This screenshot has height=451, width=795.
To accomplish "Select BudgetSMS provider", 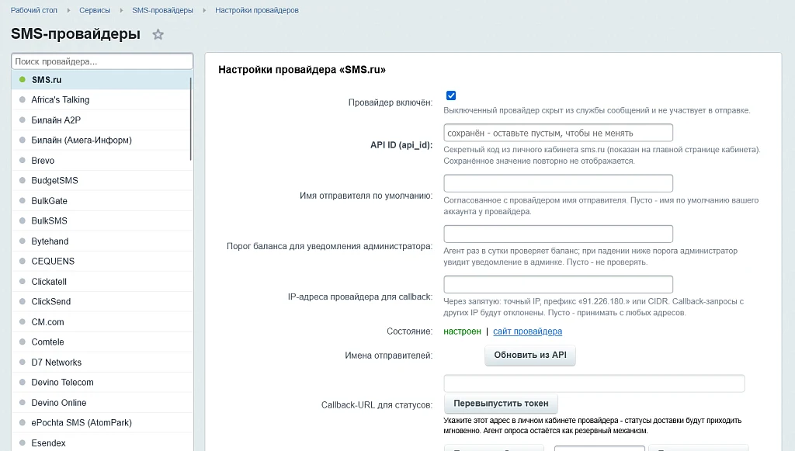I will 100,180.
